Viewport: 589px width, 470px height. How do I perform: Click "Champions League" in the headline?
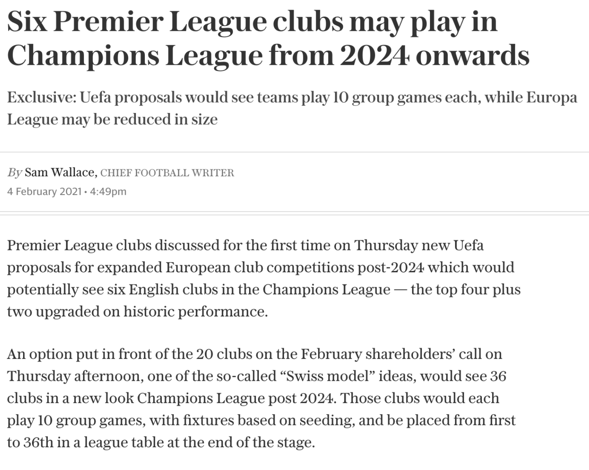(135, 56)
